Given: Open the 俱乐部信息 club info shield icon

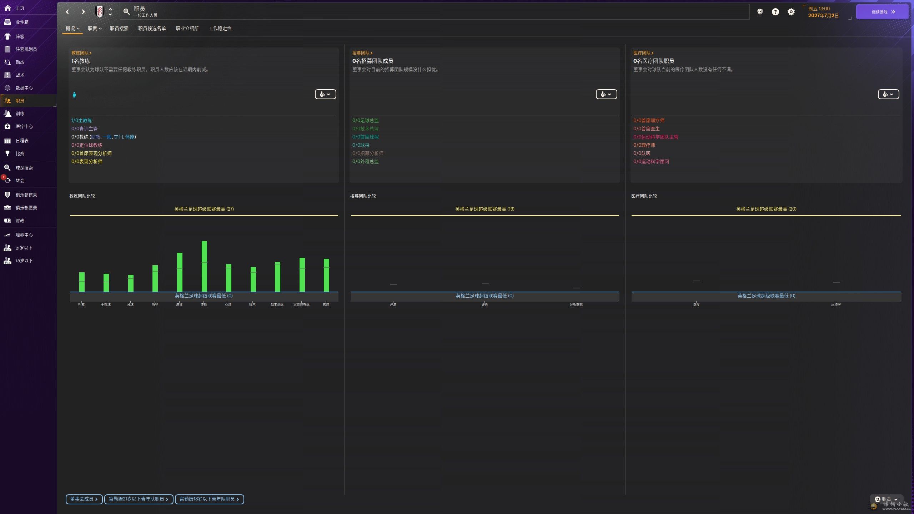Looking at the screenshot, I should [x=7, y=195].
